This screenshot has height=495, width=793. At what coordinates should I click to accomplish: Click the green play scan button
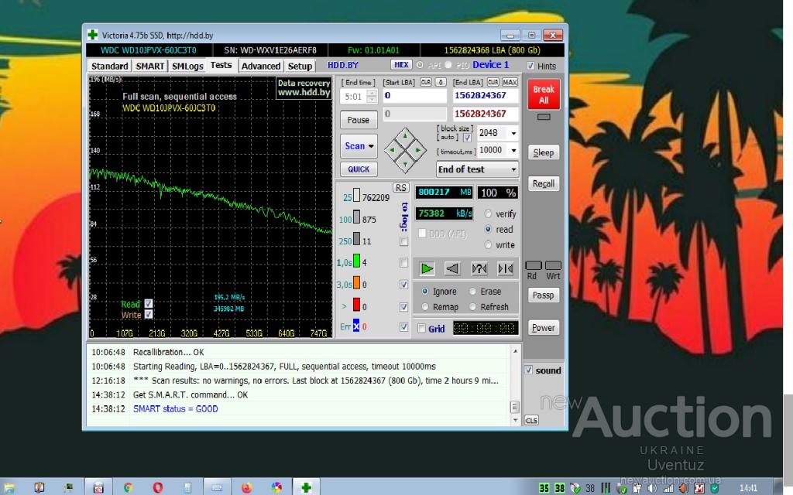tap(427, 268)
